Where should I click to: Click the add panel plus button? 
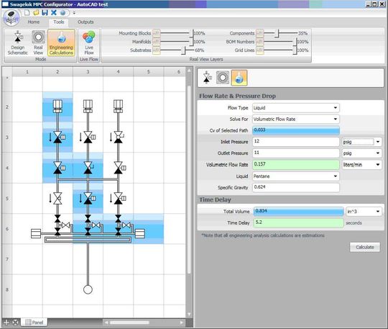(x=6, y=323)
